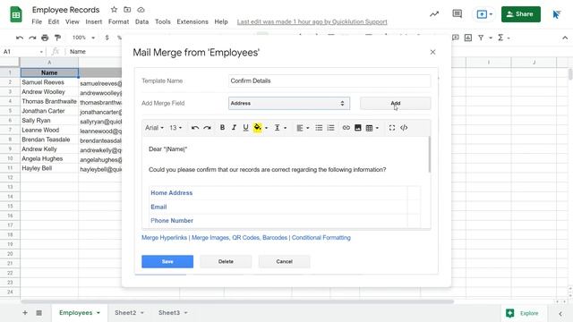Apply bold in the template editor

tap(222, 128)
